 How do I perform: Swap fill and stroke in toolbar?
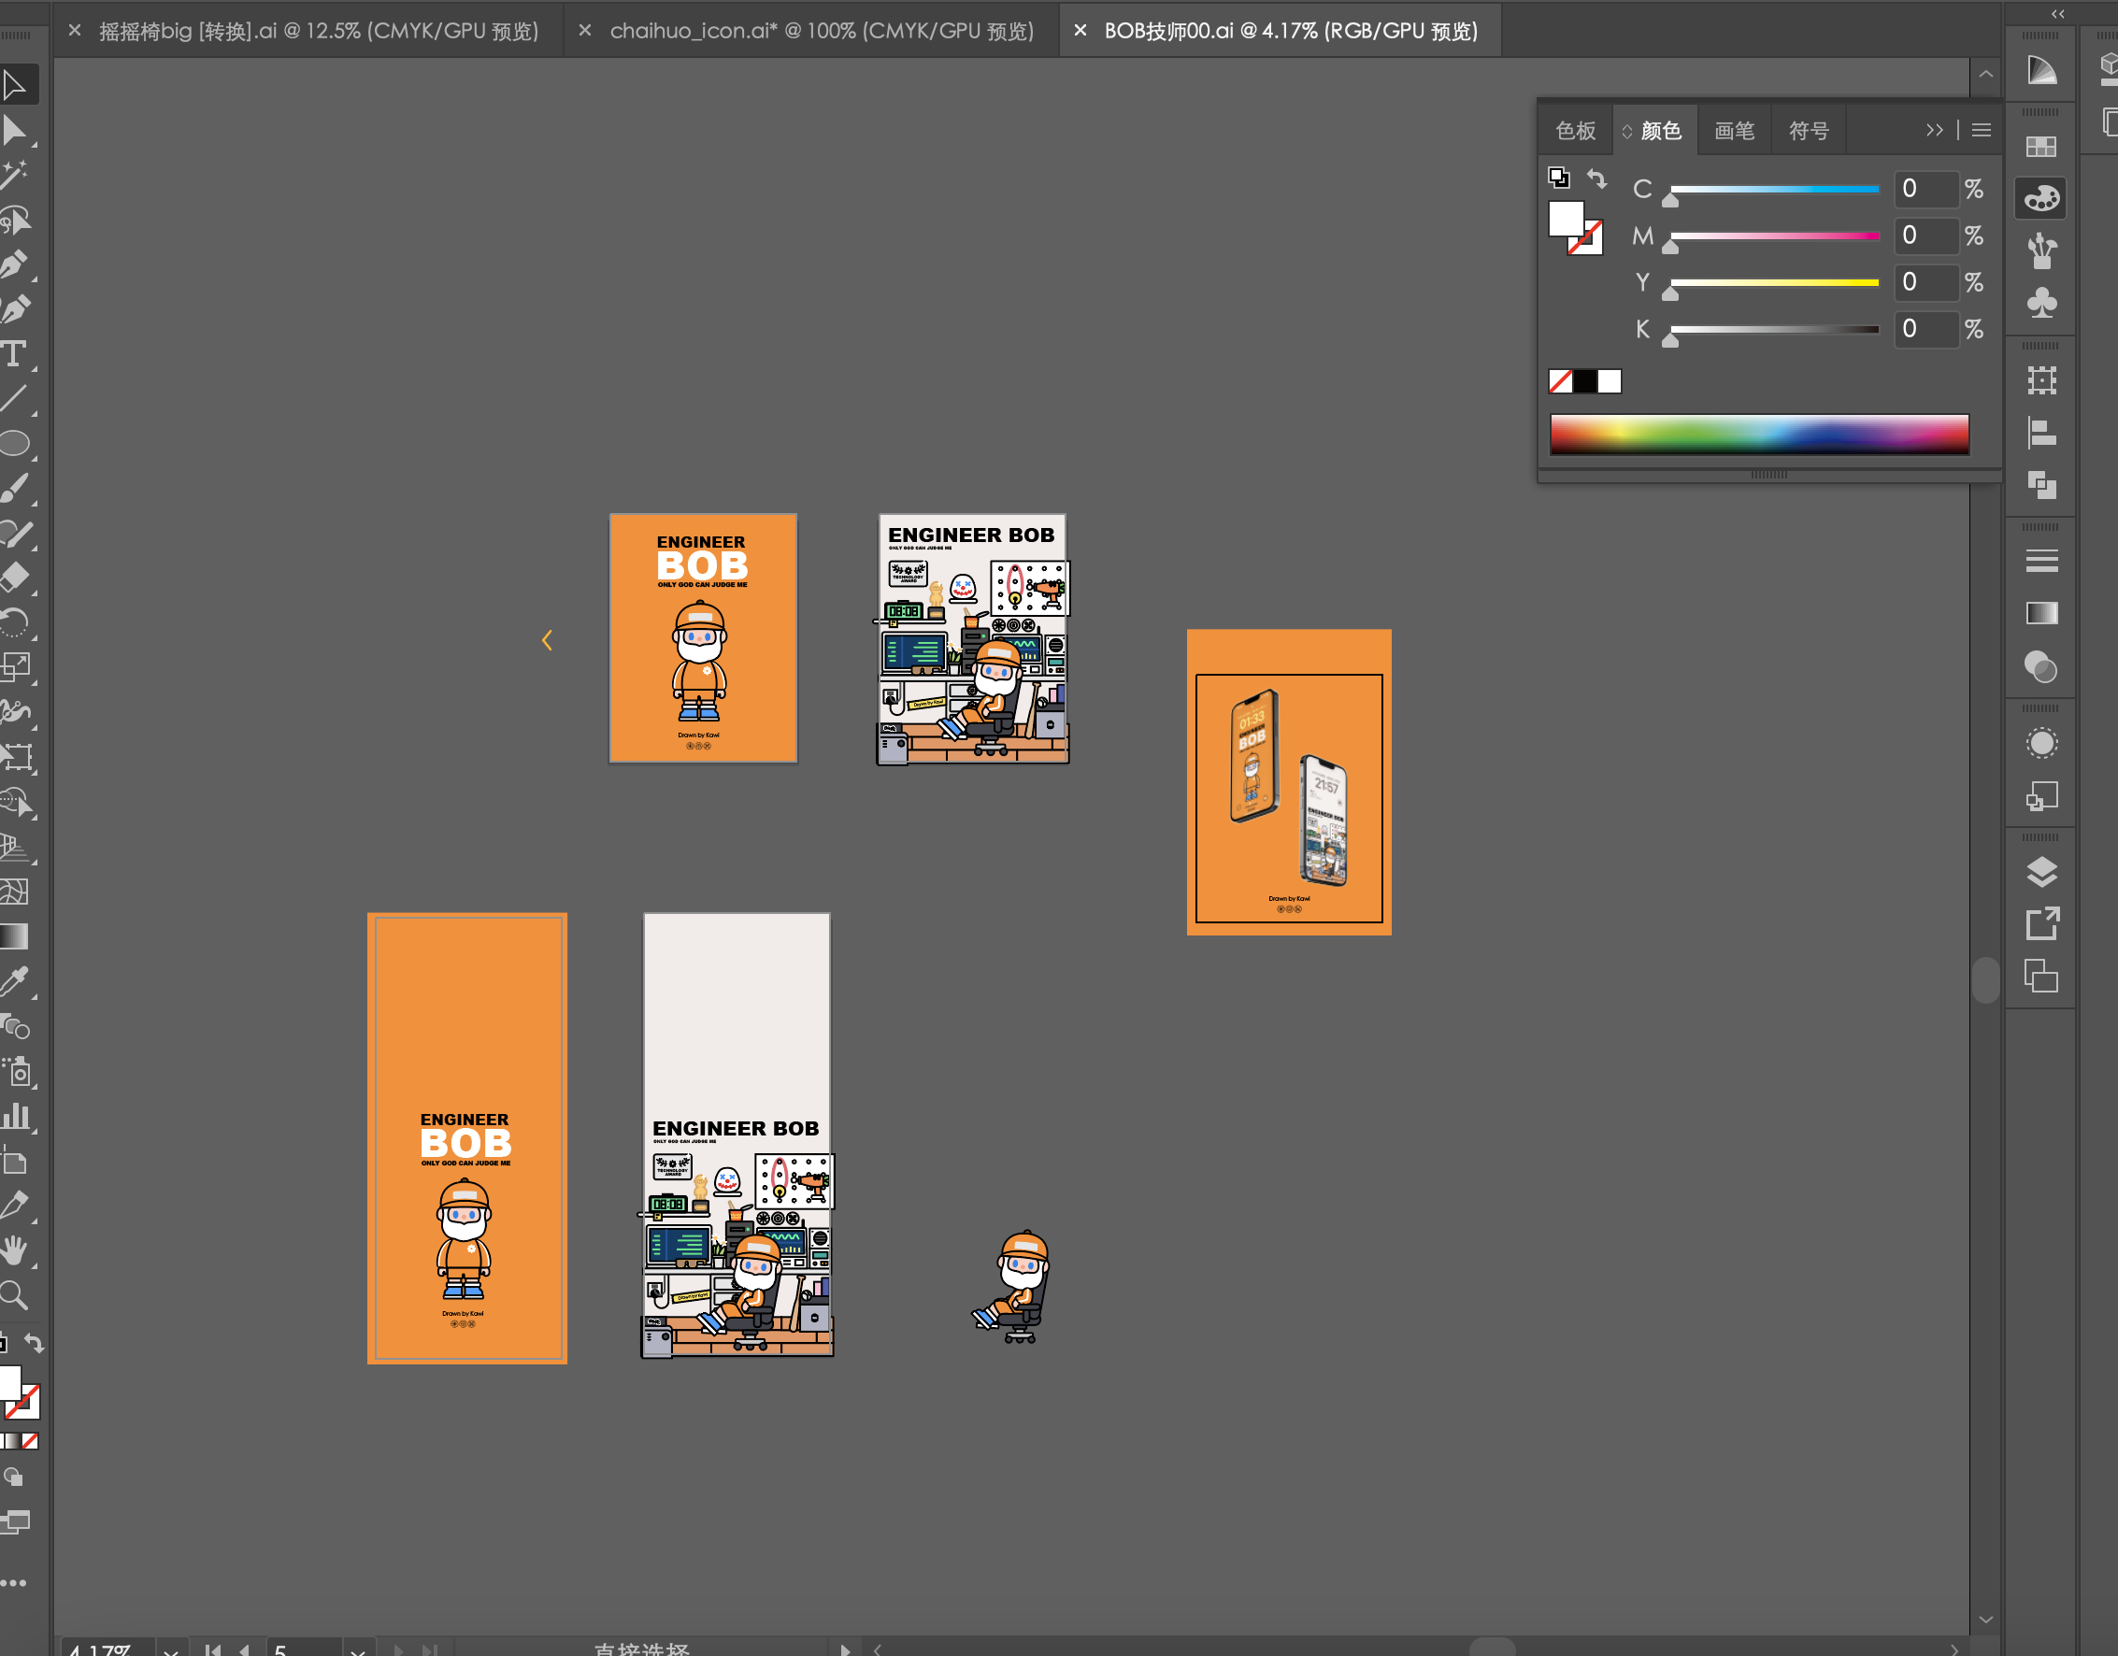tap(34, 1343)
